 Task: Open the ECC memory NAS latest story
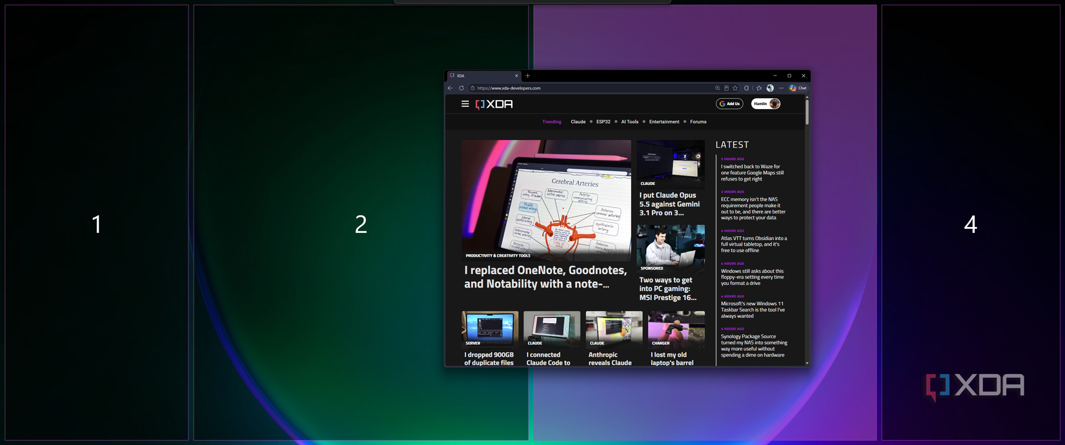[753, 208]
